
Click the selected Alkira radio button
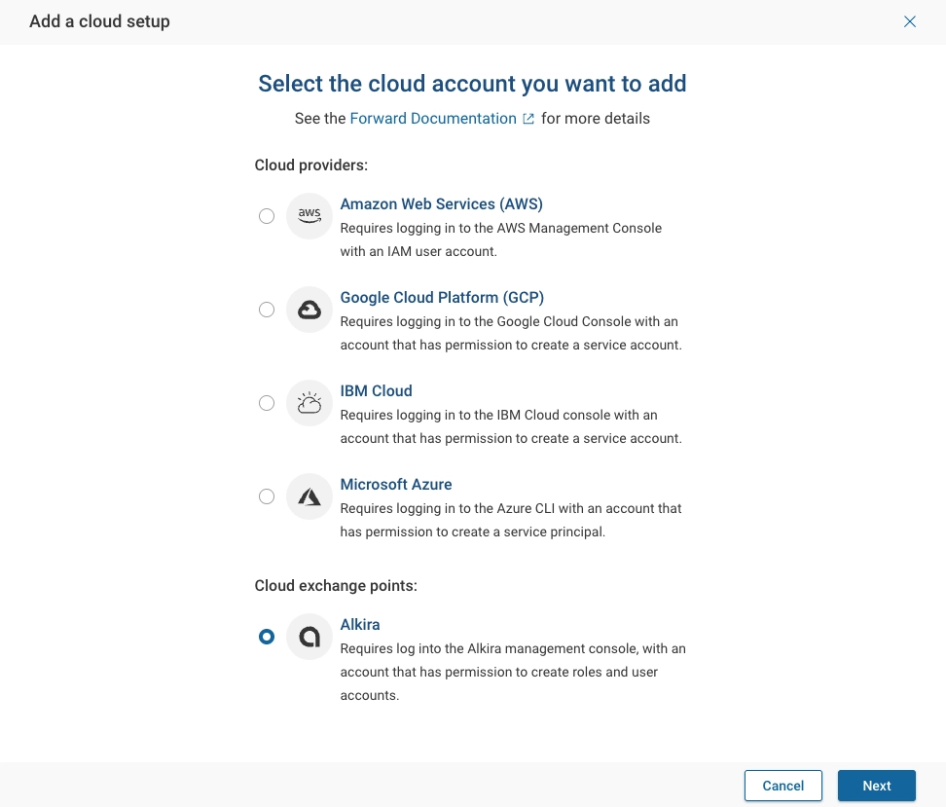[x=267, y=637]
